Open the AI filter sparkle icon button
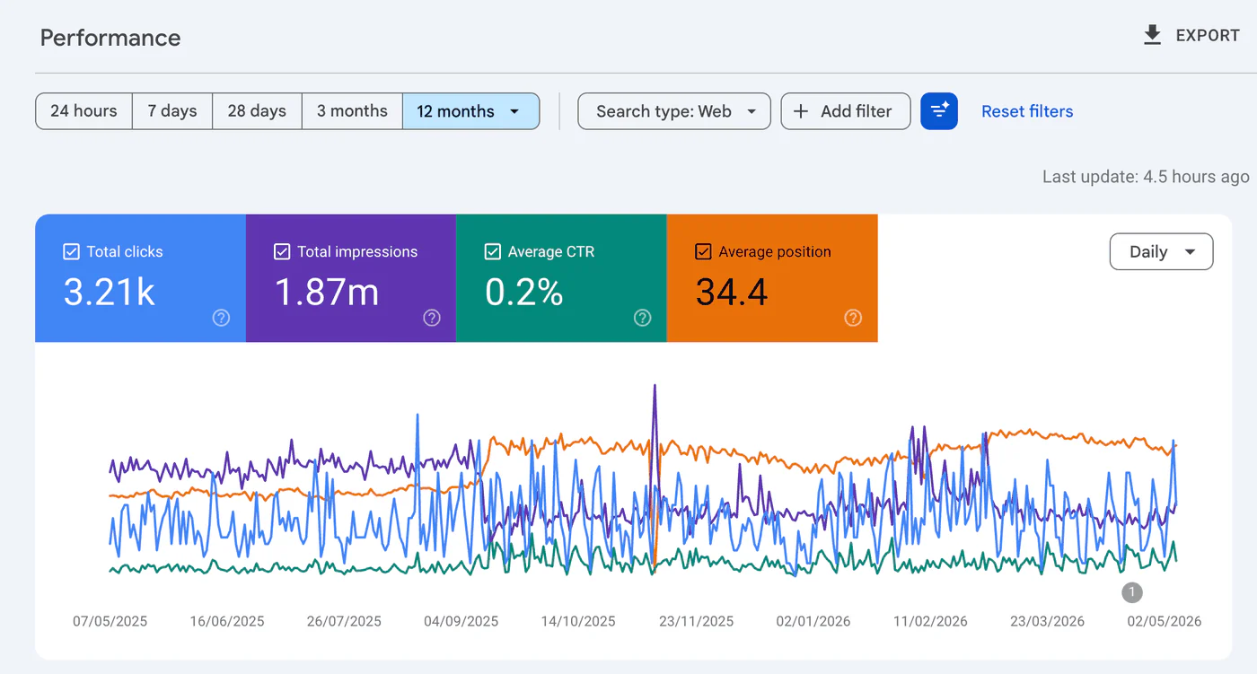The width and height of the screenshot is (1257, 674). (939, 111)
